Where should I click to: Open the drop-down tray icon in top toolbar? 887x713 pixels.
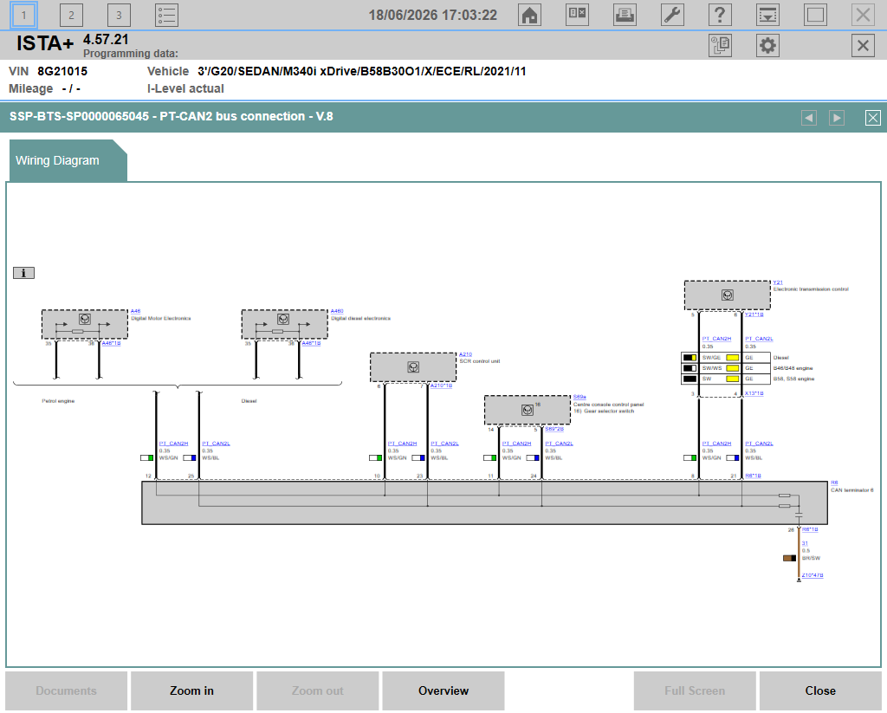click(767, 15)
